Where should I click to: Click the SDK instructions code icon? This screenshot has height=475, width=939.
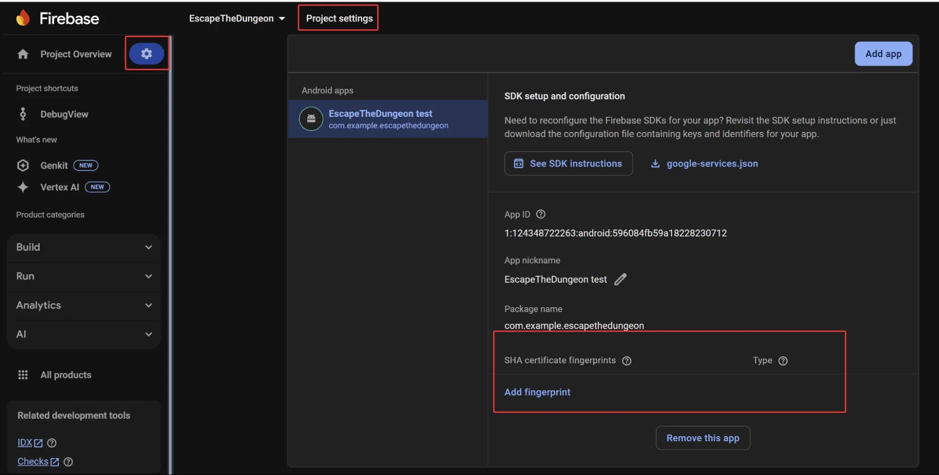[519, 163]
